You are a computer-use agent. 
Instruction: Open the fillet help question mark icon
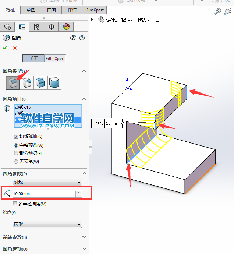point(82,38)
